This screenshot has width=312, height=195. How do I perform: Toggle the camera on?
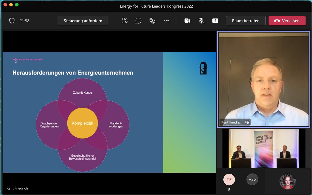[x=187, y=21]
